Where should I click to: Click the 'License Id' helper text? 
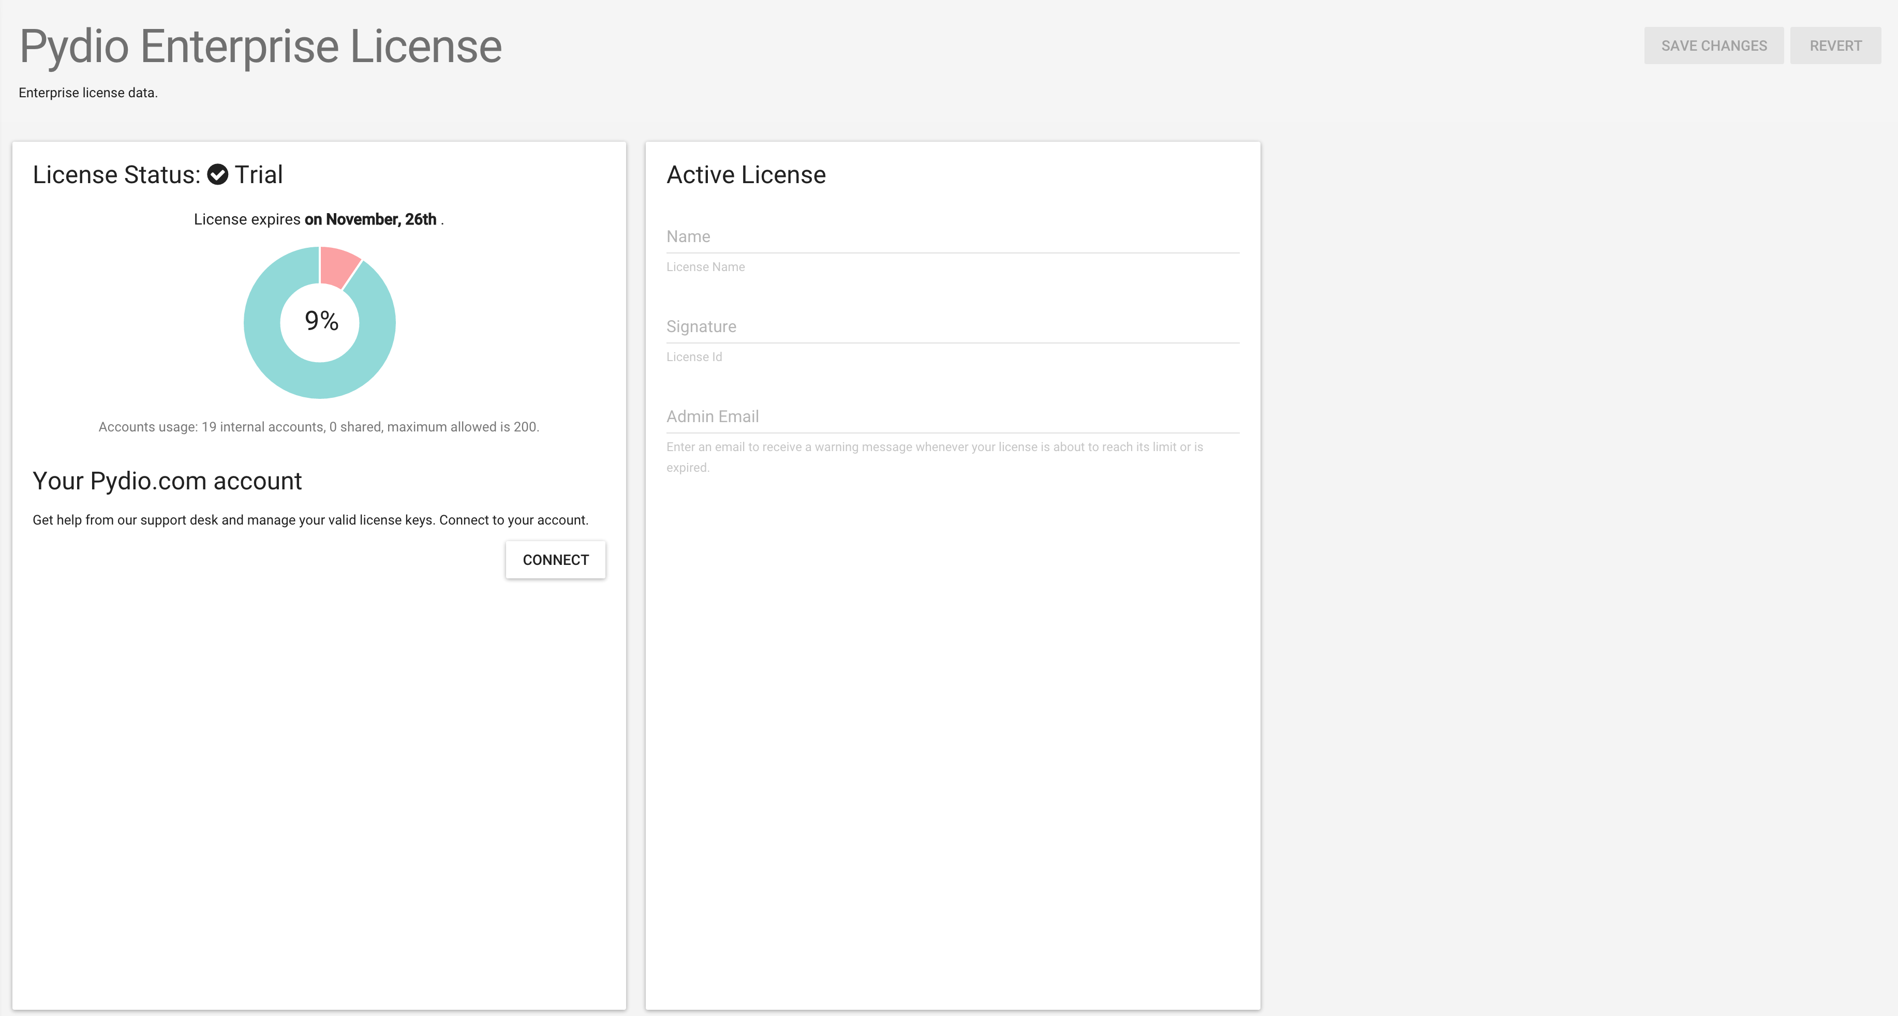pos(694,357)
